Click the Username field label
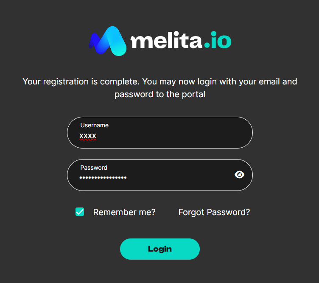This screenshot has width=319, height=283. coord(94,125)
